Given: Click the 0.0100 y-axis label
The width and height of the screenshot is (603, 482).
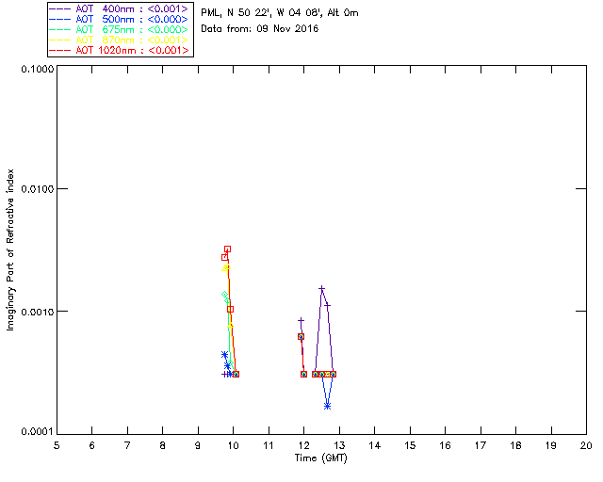Looking at the screenshot, I should [38, 189].
